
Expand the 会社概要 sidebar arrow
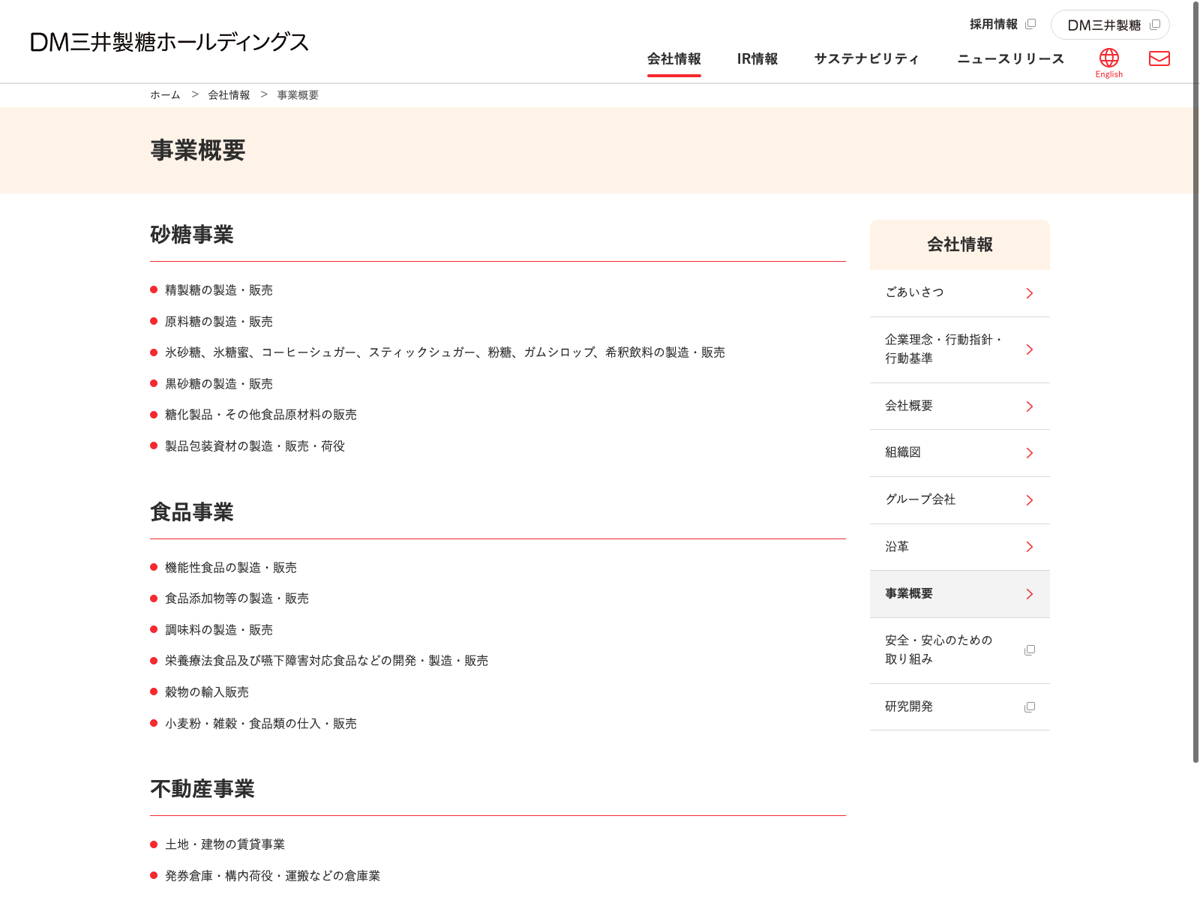point(1029,406)
